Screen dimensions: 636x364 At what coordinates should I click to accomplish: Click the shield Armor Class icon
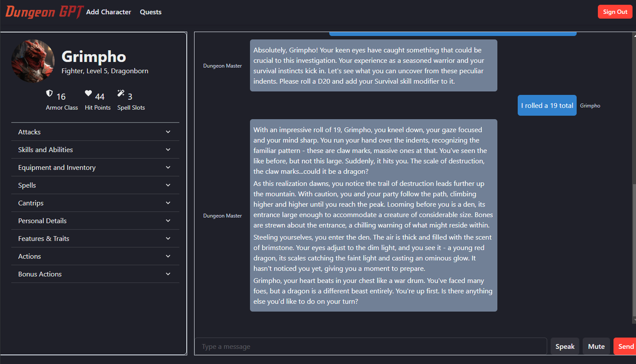point(49,93)
